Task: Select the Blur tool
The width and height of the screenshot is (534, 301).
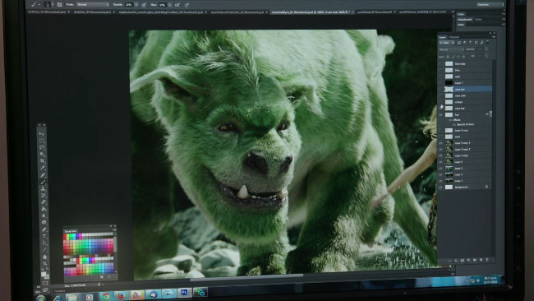Action: pos(44,215)
